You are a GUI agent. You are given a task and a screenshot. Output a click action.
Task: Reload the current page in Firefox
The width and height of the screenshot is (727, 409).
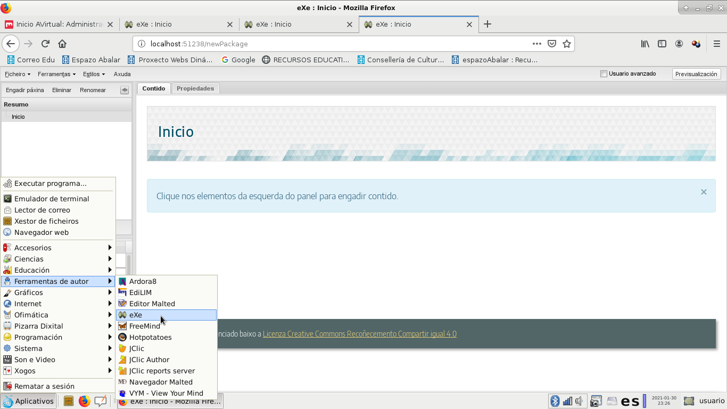point(45,44)
